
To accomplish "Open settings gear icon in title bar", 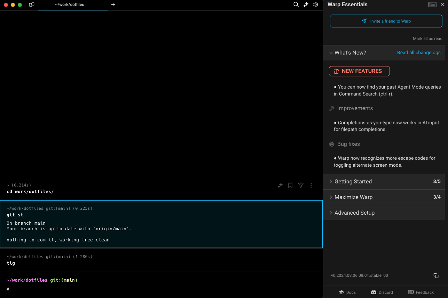I will (x=316, y=5).
